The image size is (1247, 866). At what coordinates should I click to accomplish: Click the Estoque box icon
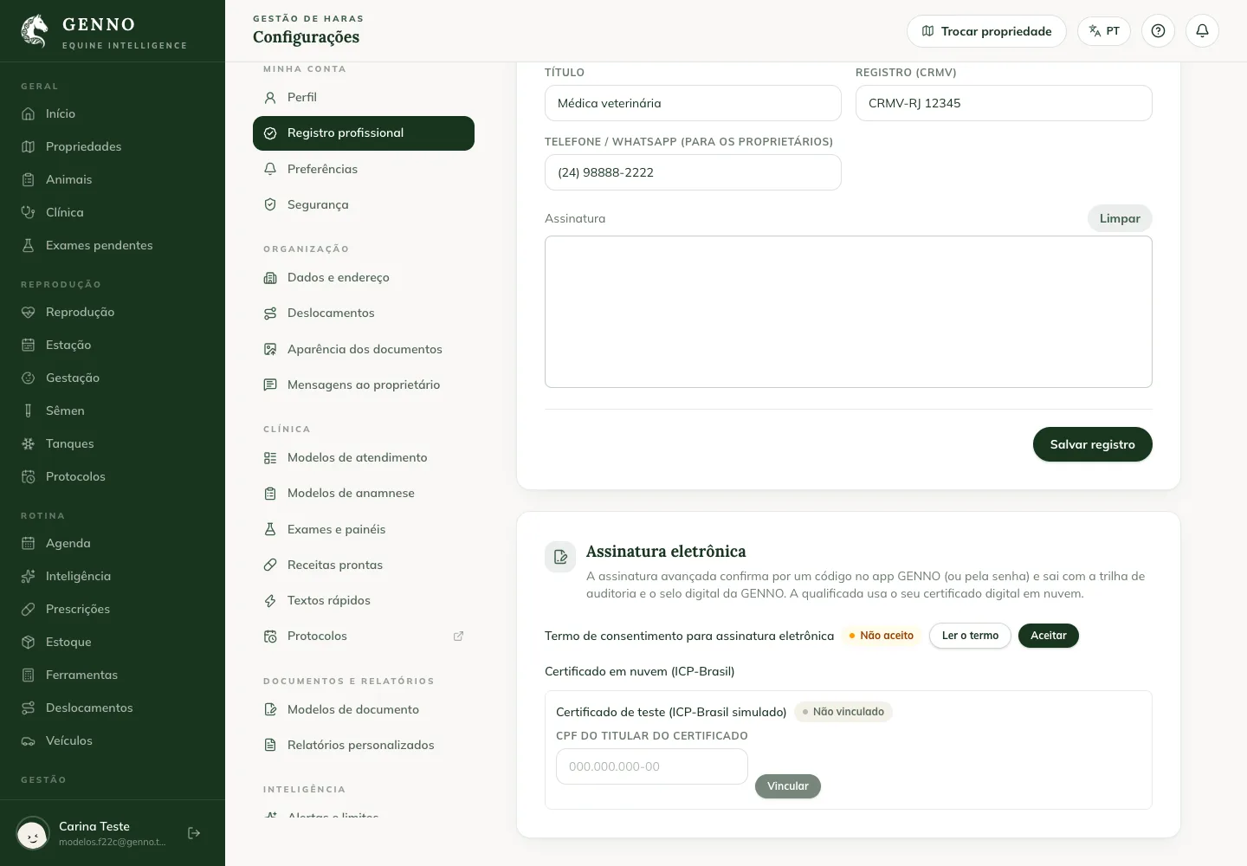28,642
